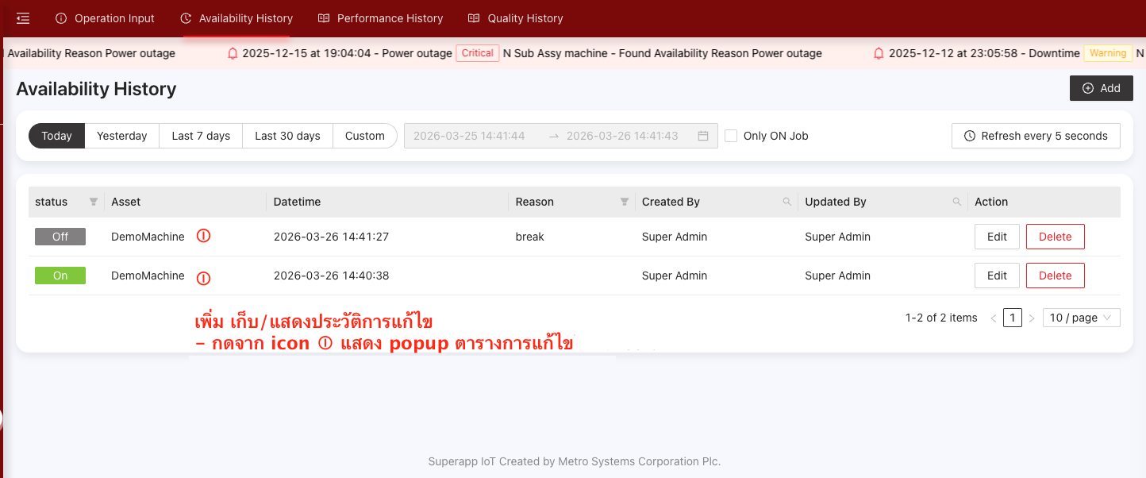Toggle the sidebar menu collapse icon
The height and width of the screenshot is (478, 1146).
[23, 18]
